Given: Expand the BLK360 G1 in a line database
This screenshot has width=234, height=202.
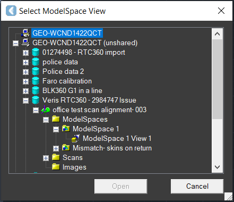Looking at the screenshot, I should 25,91.
